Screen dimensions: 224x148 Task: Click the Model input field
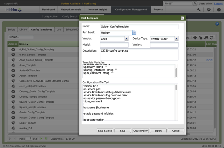114,45
